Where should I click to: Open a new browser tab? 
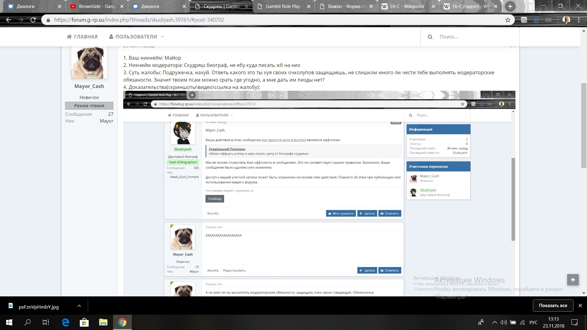tap(510, 6)
